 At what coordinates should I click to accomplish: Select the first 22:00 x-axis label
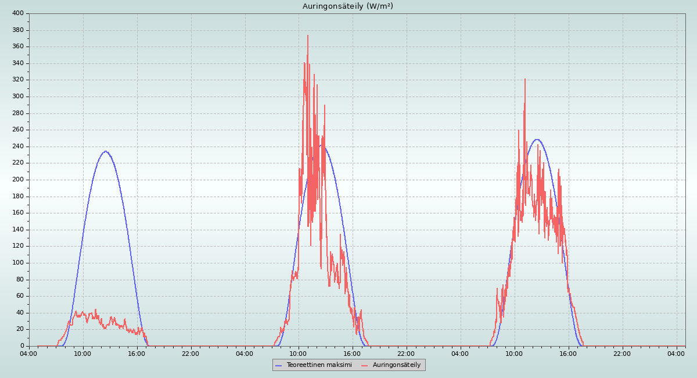[191, 354]
